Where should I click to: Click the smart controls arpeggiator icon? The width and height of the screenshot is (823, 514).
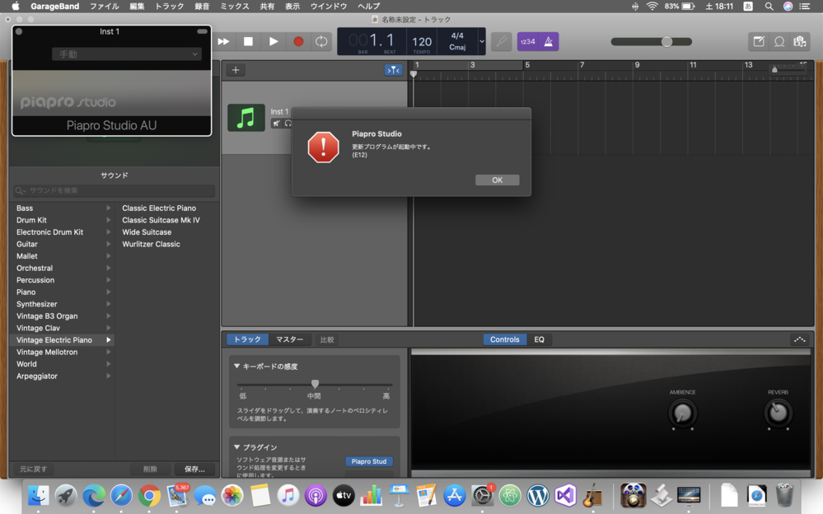799,339
